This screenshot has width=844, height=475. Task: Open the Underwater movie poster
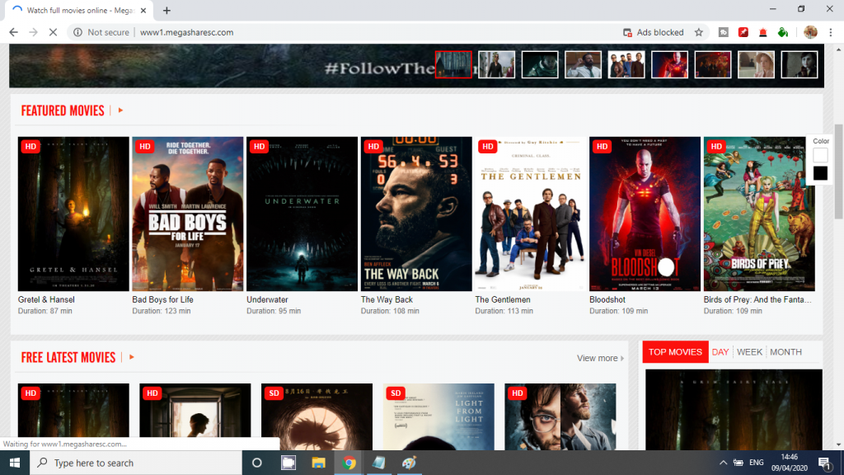click(302, 214)
